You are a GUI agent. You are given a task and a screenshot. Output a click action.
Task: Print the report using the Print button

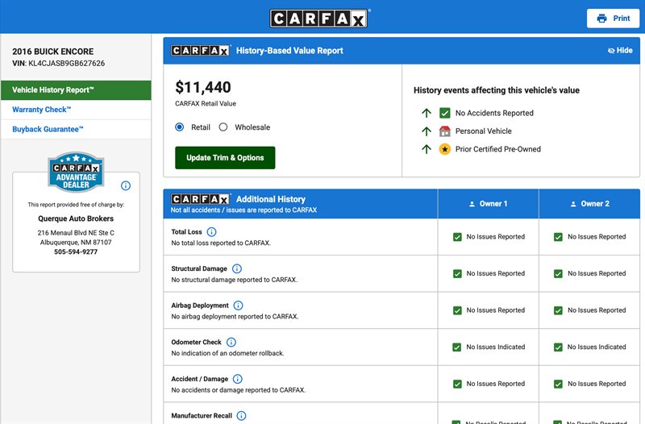(x=613, y=19)
